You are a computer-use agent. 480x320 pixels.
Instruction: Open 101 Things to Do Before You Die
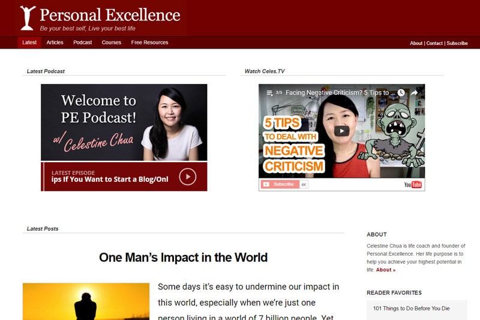(x=411, y=309)
